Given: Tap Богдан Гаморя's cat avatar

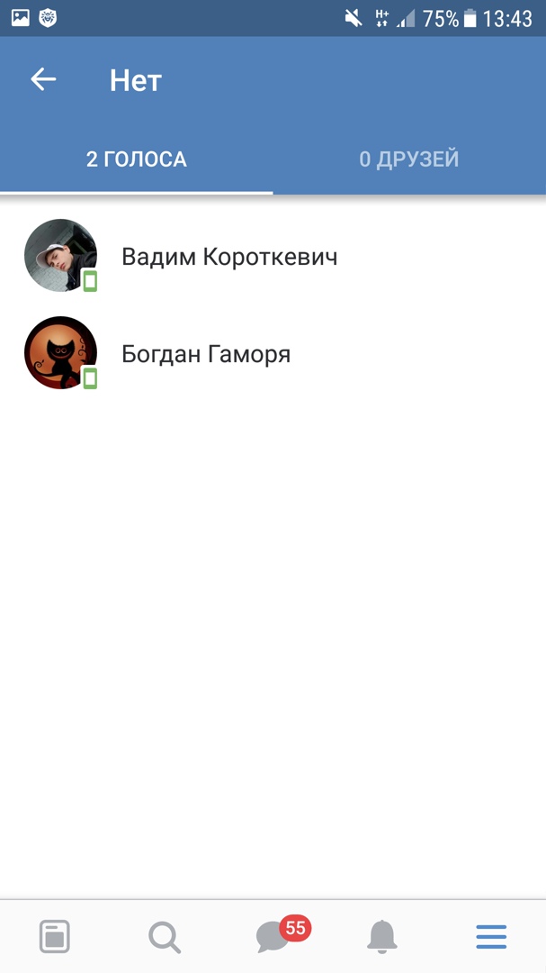Looking at the screenshot, I should click(60, 352).
